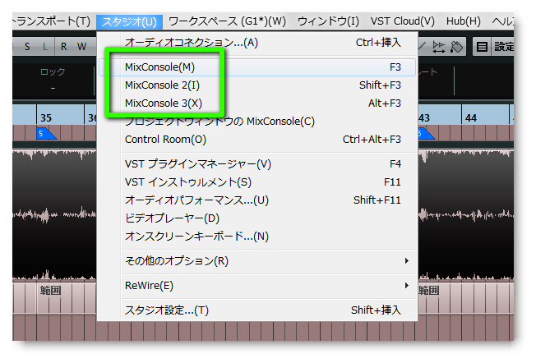Image resolution: width=536 pixels, height=363 pixels.
Task: Click the 範囲 label under bar 43
Action: 427,291
